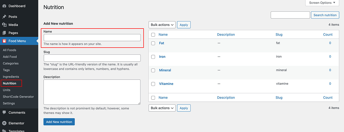The height and width of the screenshot is (132, 344).
Task: Select the Food Menu icon
Action: pos(4,41)
